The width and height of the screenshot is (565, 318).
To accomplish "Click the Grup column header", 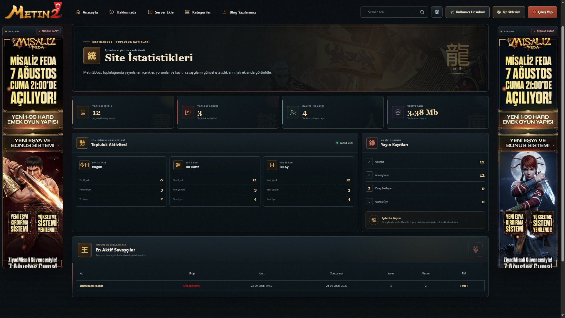I will (192, 274).
